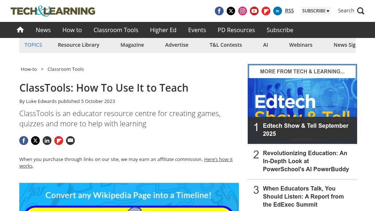Click the TOPICS label
Viewport: 375px width, 211px height.
coord(33,45)
